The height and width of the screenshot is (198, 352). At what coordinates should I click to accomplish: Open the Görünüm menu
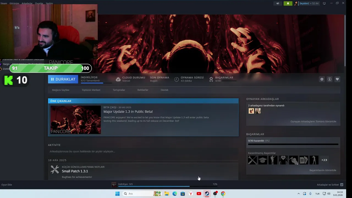click(14, 3)
